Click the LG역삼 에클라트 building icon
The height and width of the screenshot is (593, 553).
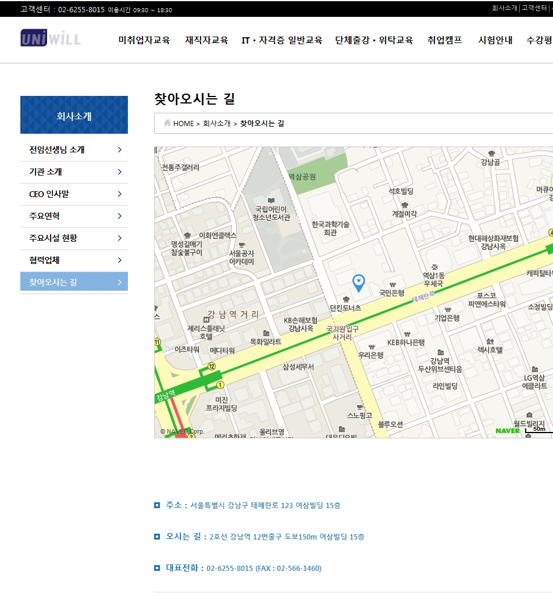(x=535, y=369)
